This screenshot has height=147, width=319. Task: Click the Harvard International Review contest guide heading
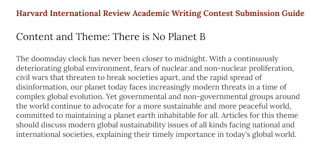pos(160,14)
